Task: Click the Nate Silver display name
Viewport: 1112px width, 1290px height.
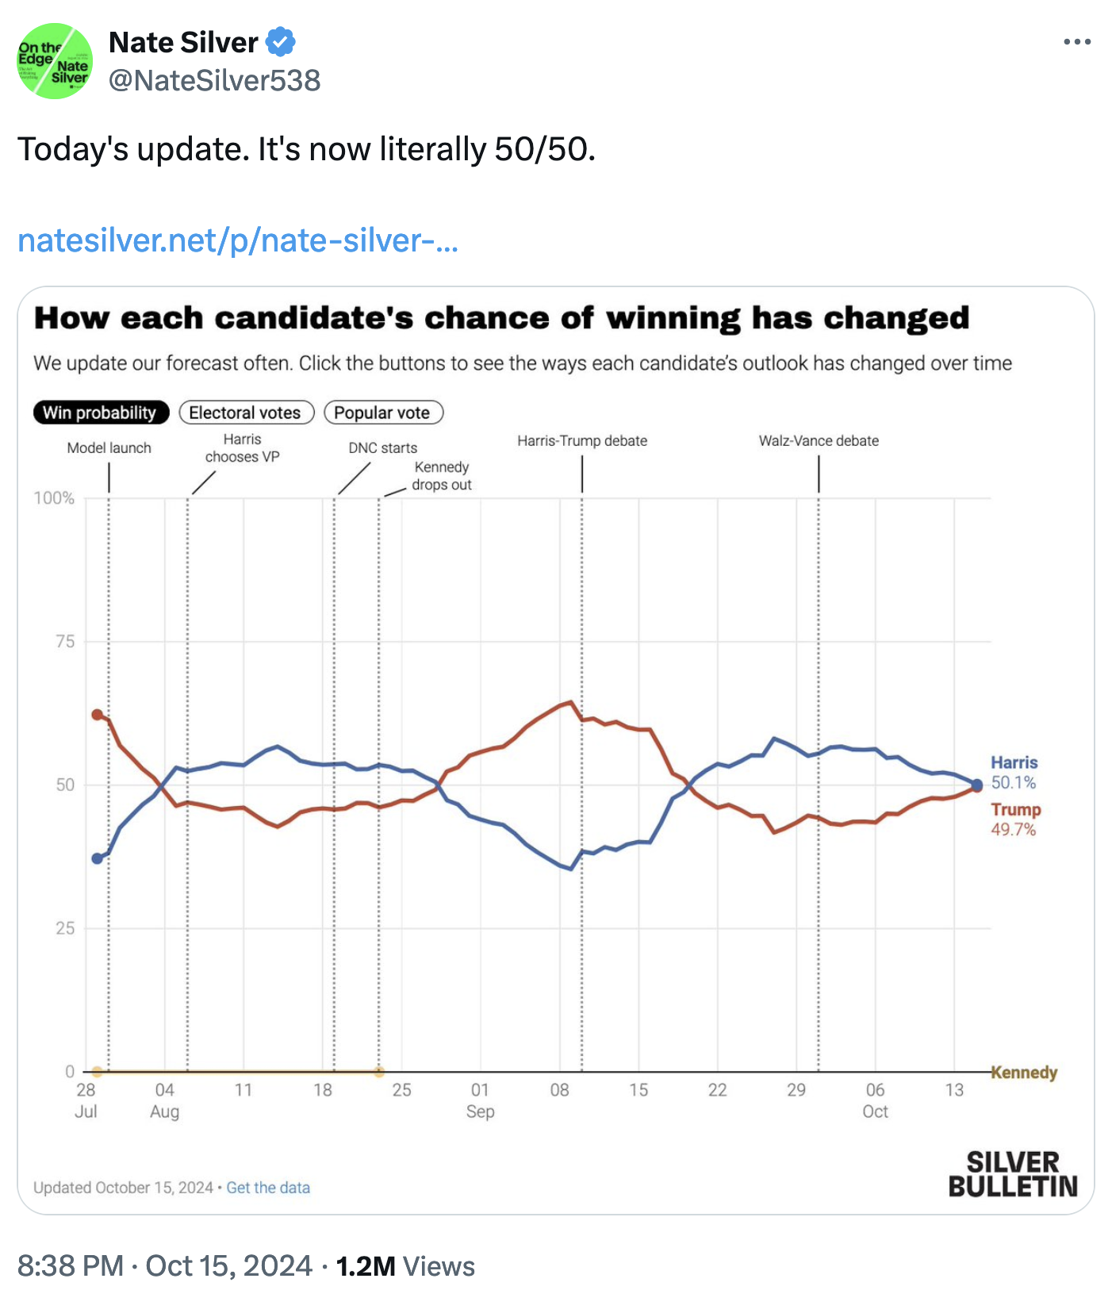Action: (x=182, y=42)
